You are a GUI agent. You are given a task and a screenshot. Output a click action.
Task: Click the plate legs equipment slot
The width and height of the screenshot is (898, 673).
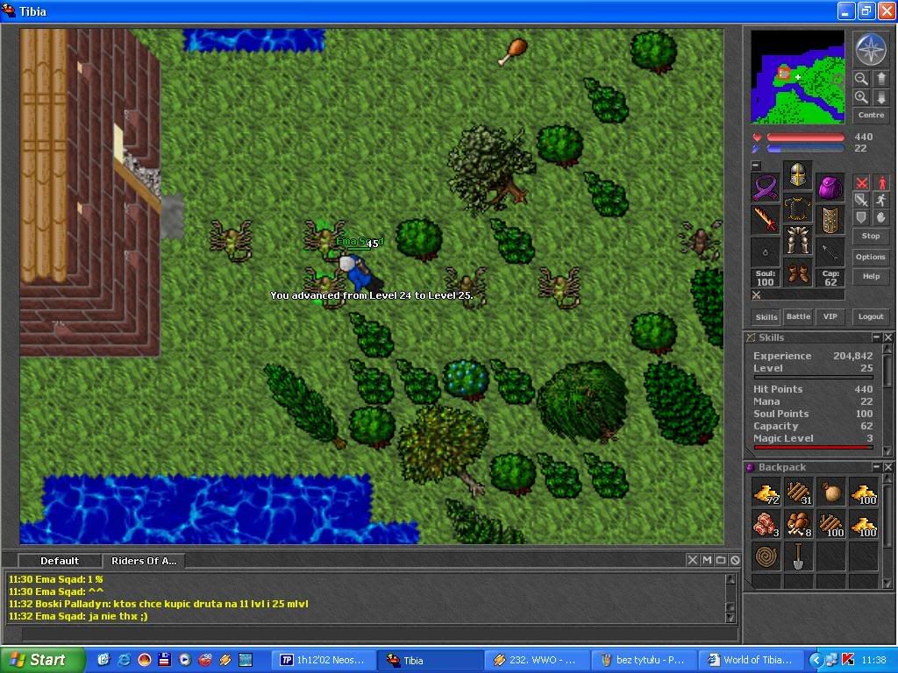(x=798, y=240)
